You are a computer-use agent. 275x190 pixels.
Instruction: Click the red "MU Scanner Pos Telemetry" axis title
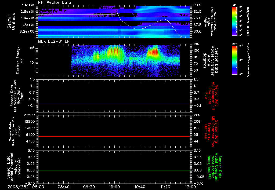coord(211,131)
